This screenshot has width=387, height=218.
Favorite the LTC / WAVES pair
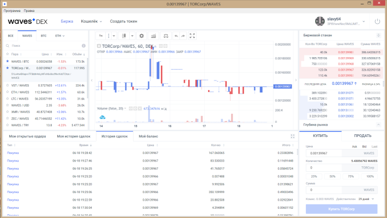[x=8, y=98]
